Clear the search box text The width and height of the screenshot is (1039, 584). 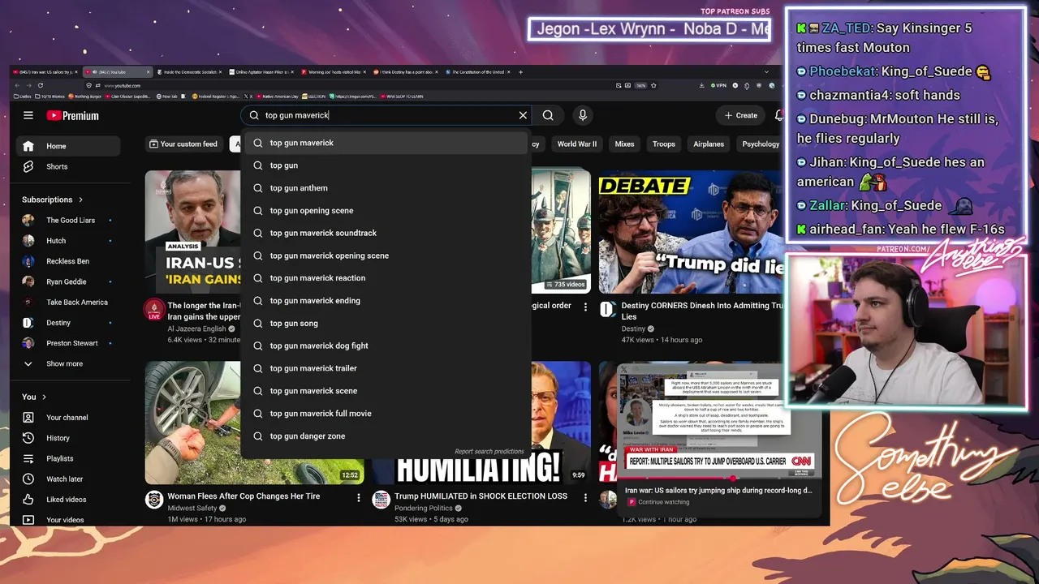(x=523, y=115)
